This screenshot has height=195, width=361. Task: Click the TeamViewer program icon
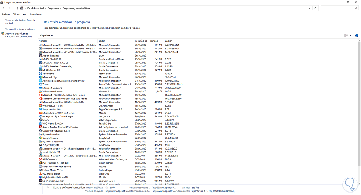pyautogui.click(x=40, y=73)
